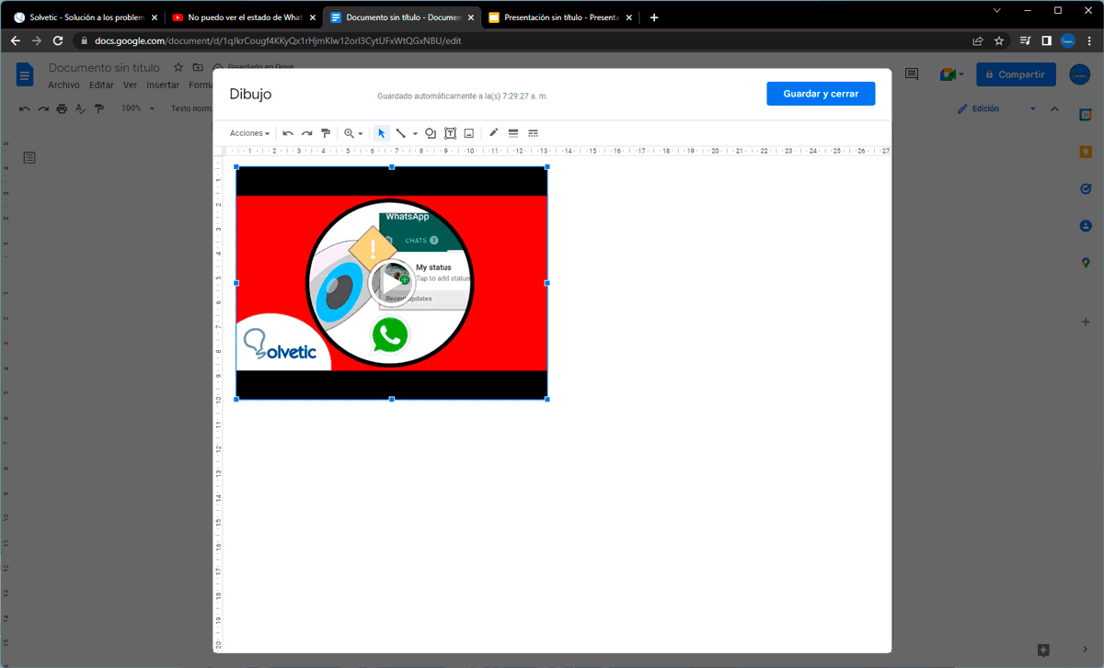Click the get add-ons plus icon

pos(1086,322)
